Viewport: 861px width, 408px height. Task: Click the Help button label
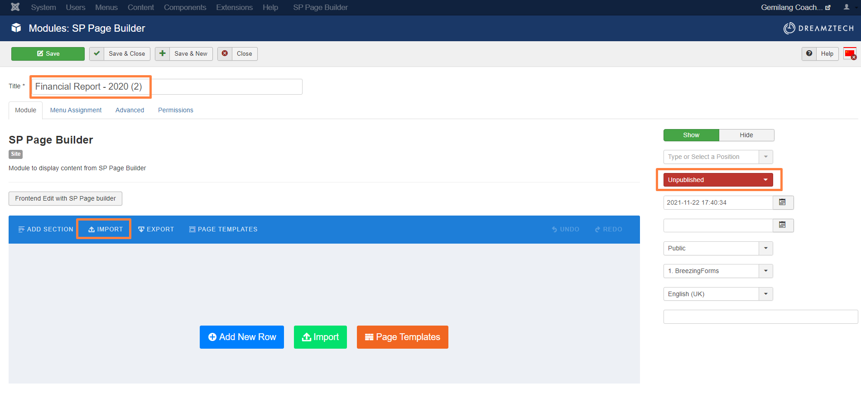tap(827, 53)
